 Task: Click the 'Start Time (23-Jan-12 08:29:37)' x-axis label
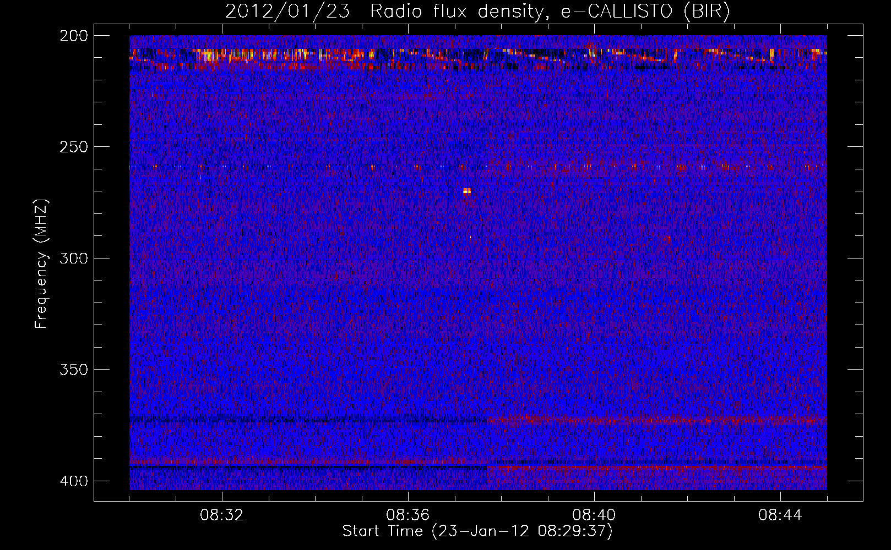coord(477,531)
